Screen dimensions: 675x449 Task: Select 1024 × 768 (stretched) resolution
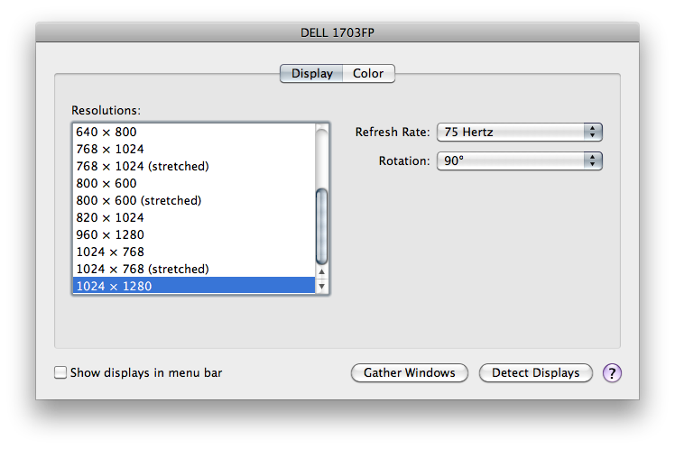point(194,270)
